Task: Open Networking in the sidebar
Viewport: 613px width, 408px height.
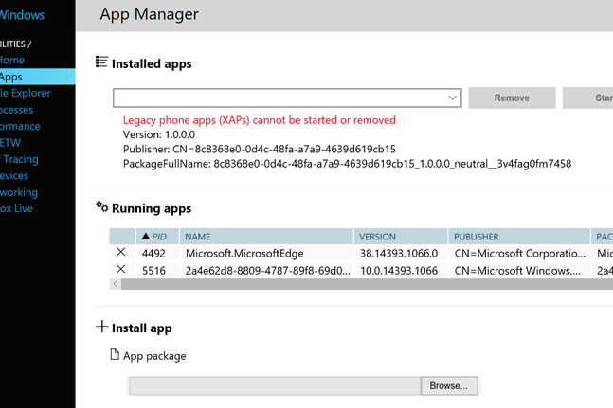Action: tap(19, 192)
